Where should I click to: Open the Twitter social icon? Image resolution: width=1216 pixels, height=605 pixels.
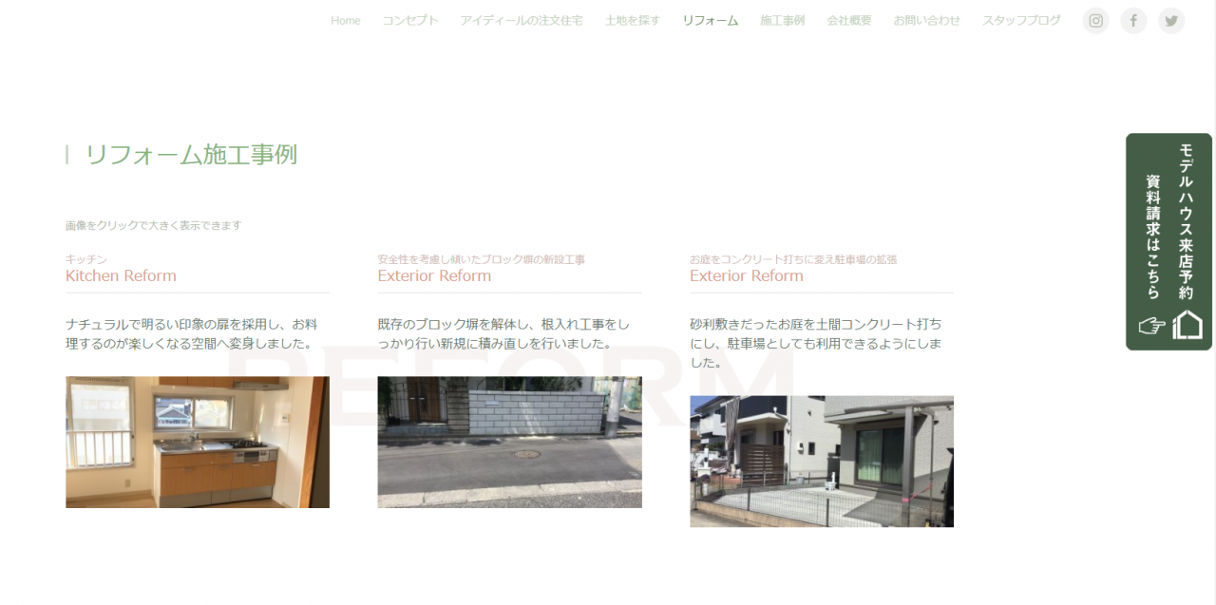tap(1171, 21)
